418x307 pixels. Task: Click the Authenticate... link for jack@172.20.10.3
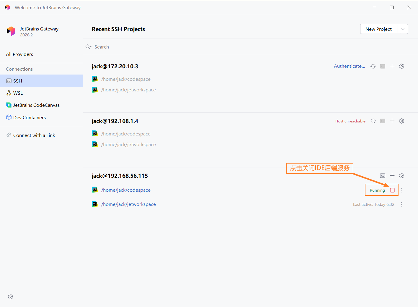[x=350, y=66]
